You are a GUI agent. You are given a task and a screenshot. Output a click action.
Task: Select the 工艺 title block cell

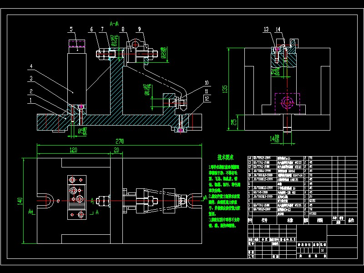[251, 257]
